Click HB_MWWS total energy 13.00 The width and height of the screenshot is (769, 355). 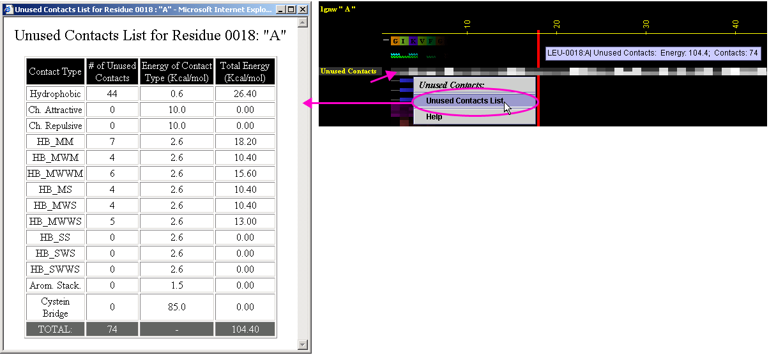pyautogui.click(x=245, y=222)
